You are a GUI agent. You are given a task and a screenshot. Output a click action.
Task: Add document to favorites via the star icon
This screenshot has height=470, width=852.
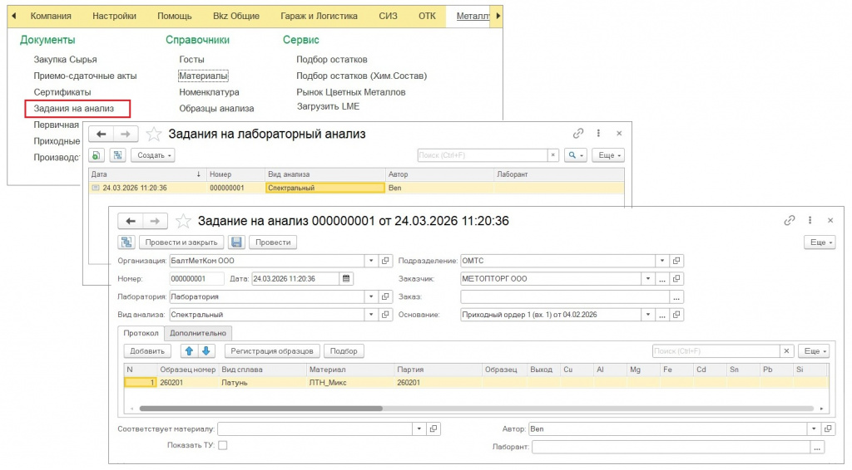183,221
